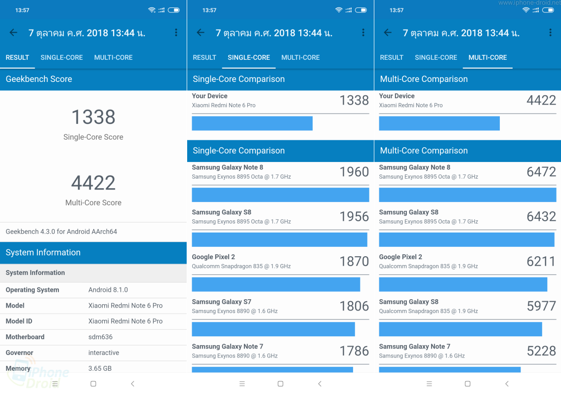Viewport: 561px width, 395px height.
Task: Tap recent apps nav icon, left screen
Action: tap(55, 384)
